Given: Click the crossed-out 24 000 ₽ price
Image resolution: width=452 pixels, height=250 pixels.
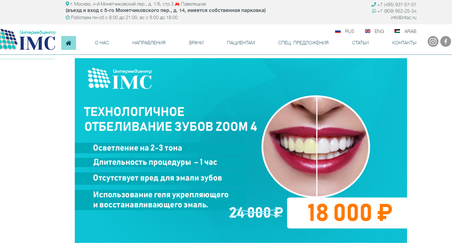Looking at the screenshot, I should 256,212.
